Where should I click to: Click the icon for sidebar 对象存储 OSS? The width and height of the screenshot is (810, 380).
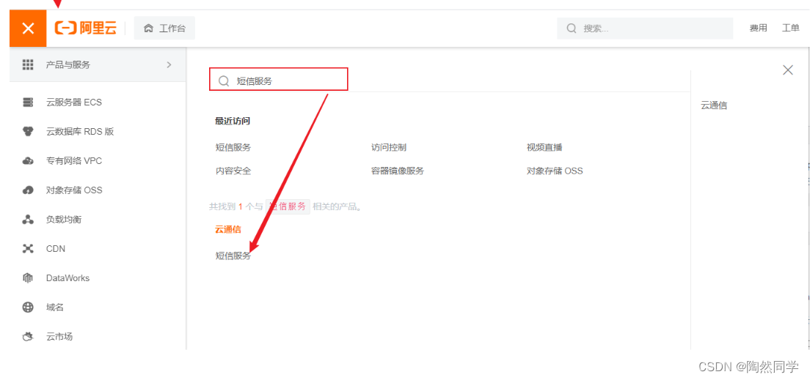pyautogui.click(x=28, y=190)
